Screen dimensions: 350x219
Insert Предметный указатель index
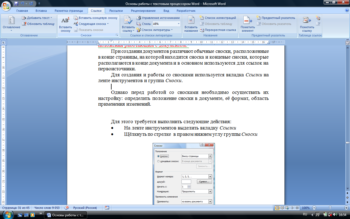[x=276, y=18]
